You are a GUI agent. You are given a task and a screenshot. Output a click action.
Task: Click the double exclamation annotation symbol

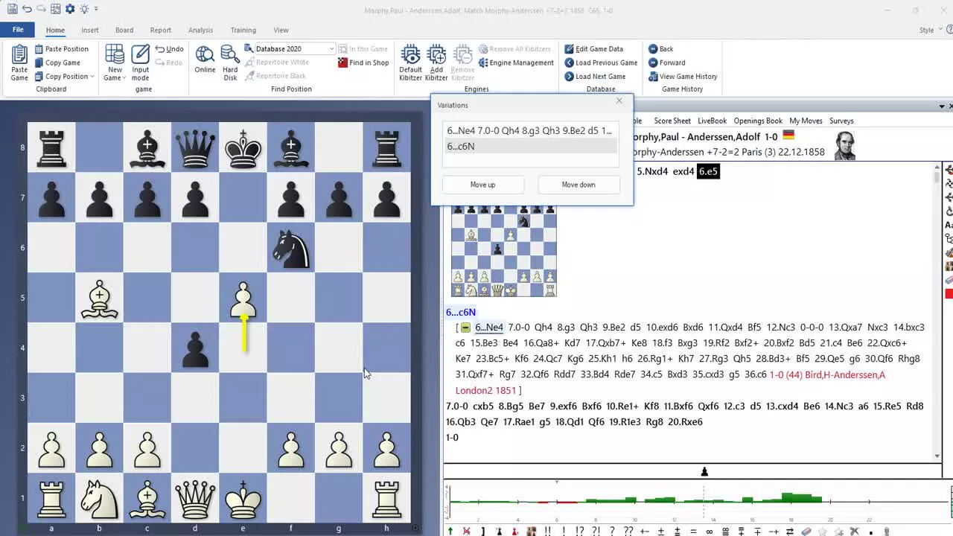(548, 531)
